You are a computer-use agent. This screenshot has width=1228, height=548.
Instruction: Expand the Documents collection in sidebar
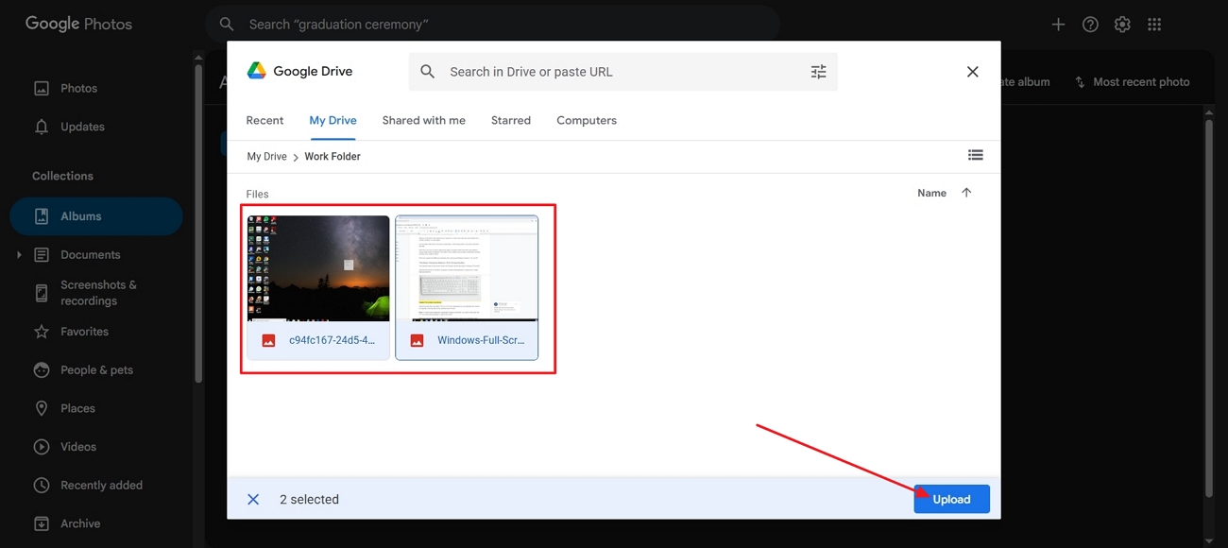(18, 255)
